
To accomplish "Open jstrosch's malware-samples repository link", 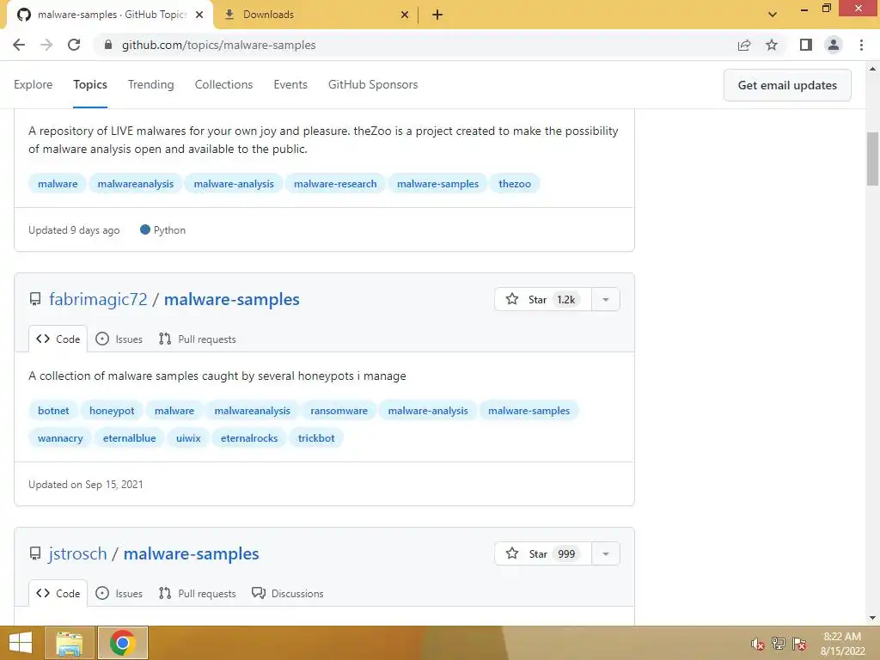I will click(x=192, y=553).
